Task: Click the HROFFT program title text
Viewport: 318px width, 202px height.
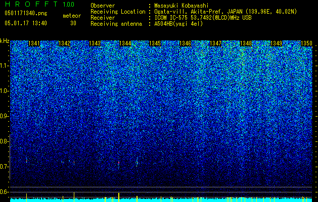Action: pos(31,4)
